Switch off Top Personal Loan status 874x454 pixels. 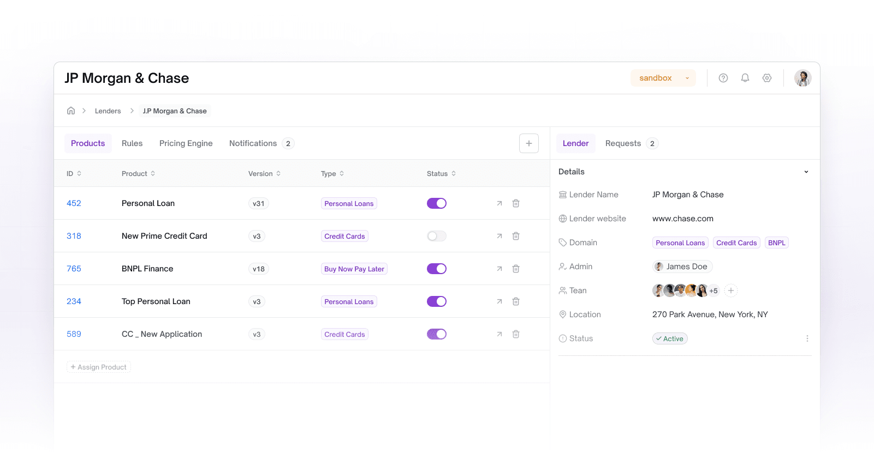437,301
